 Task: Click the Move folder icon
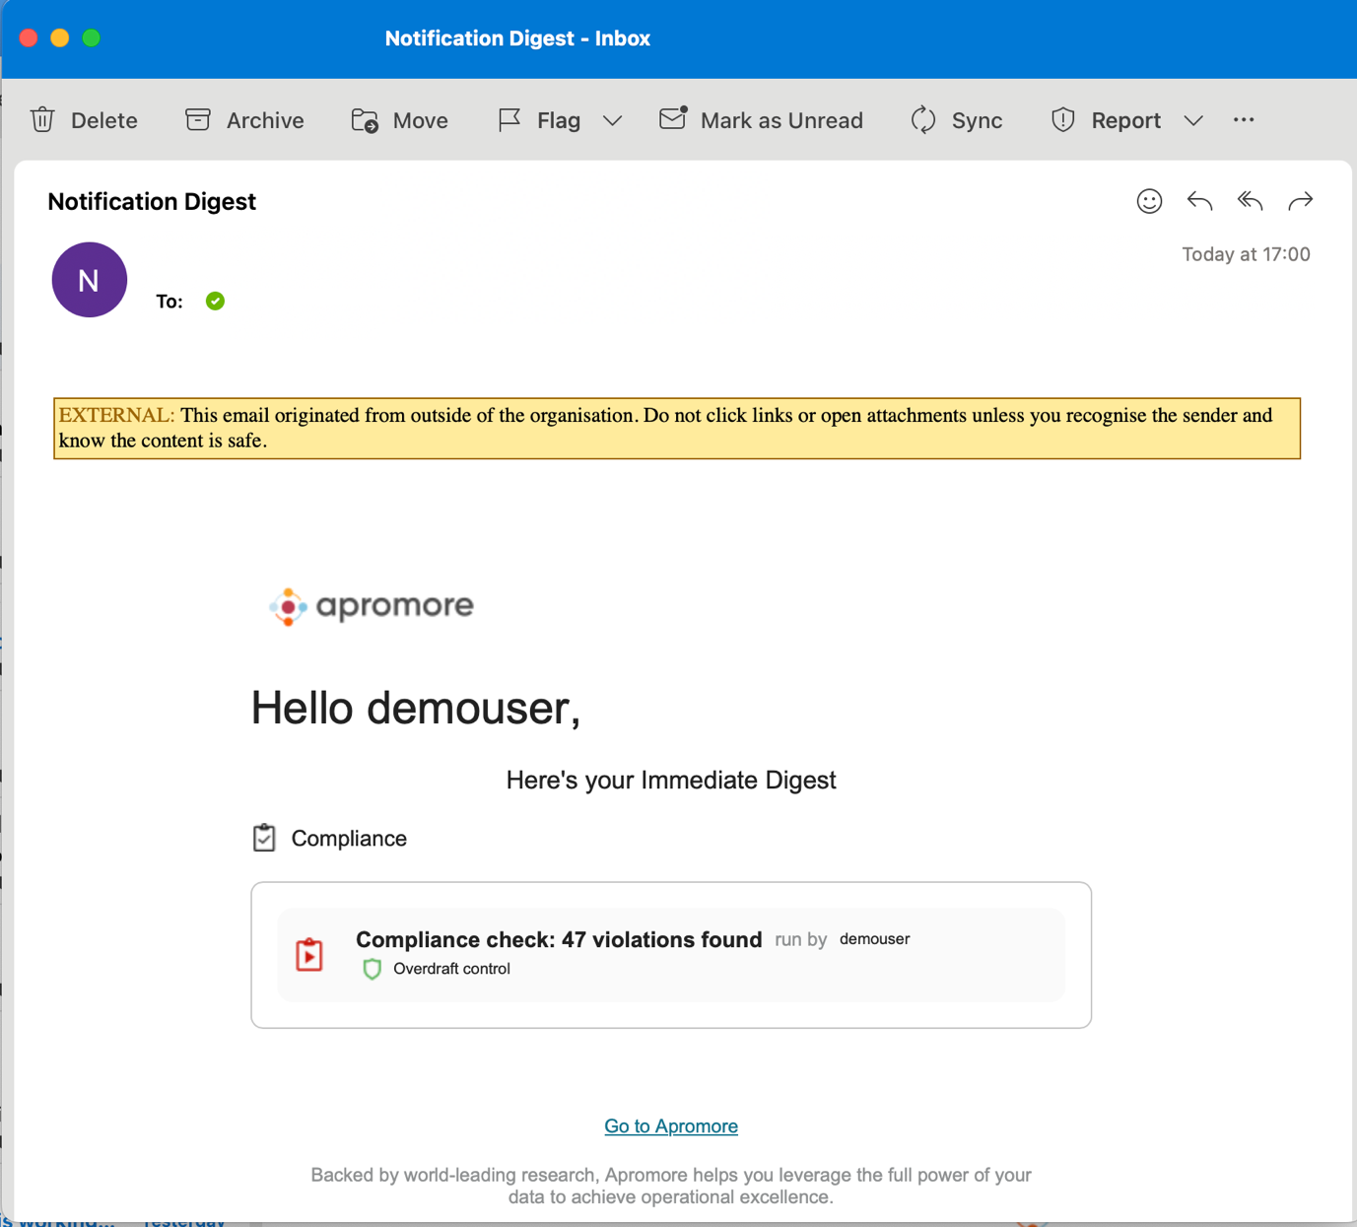point(365,120)
